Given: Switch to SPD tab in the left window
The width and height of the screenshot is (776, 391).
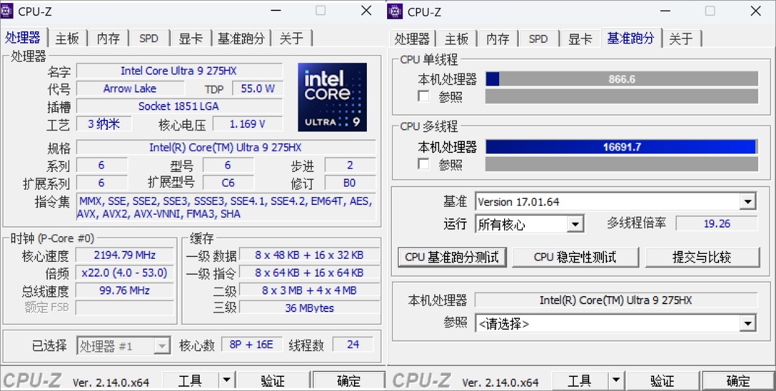Looking at the screenshot, I should click(x=149, y=39).
